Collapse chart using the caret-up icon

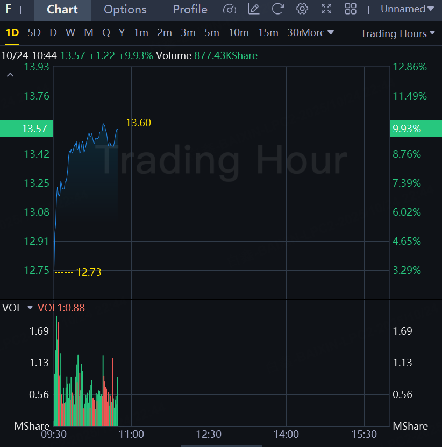tap(10, 75)
